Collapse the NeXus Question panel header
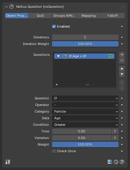This screenshot has width=130, height=170. [x=6, y=7]
